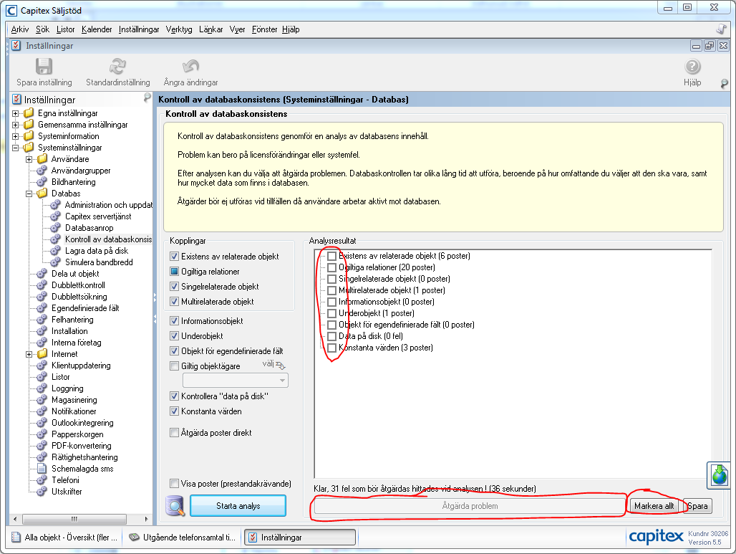Uncheck Singelrelaterade objekt option
Viewport: 736px width, 554px height.
tap(174, 286)
